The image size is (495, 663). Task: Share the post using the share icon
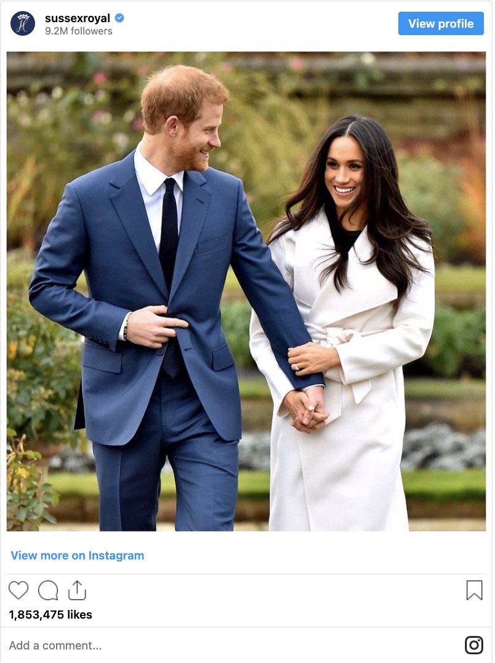(x=77, y=590)
